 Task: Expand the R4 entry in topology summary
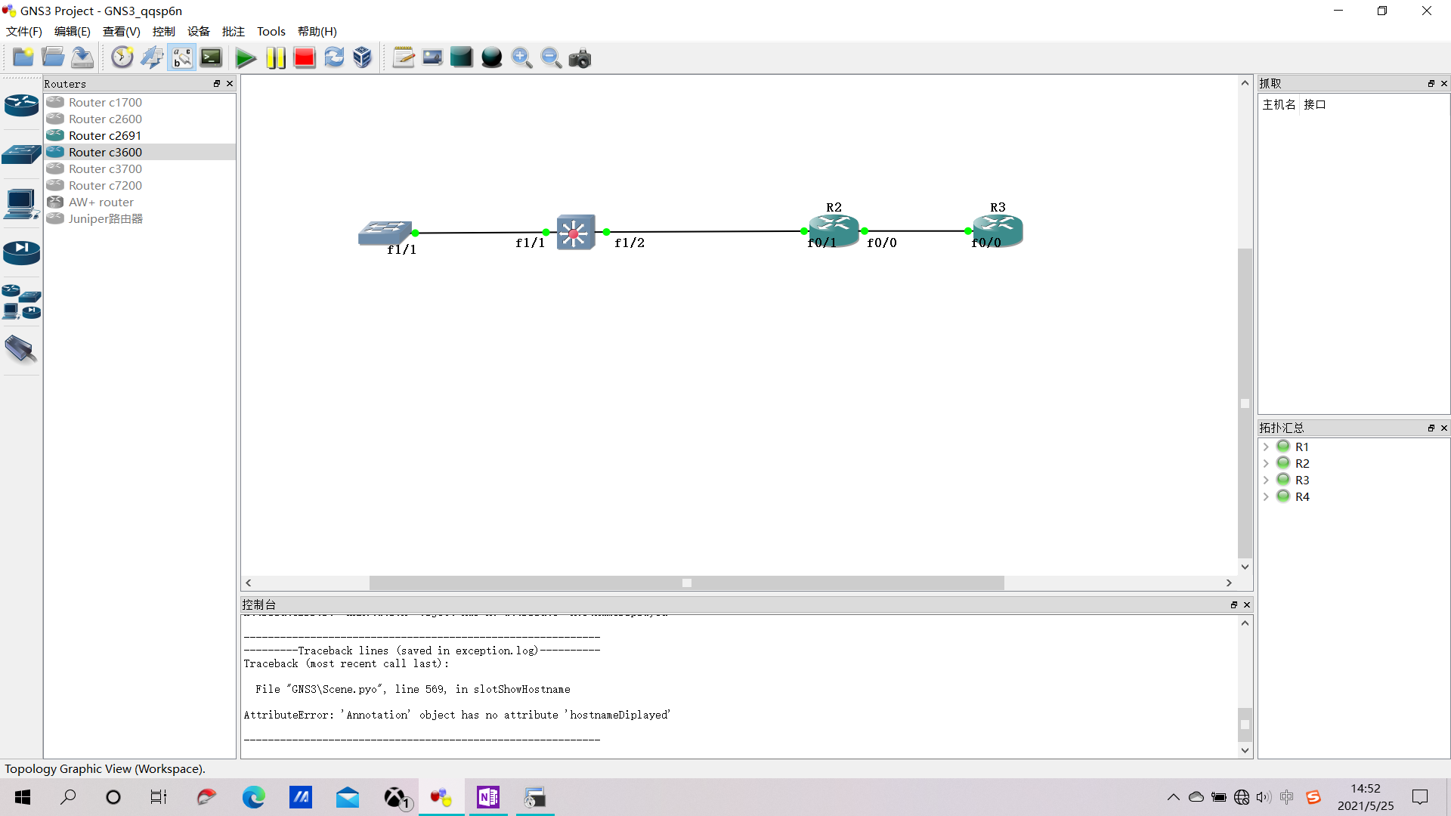[1267, 496]
